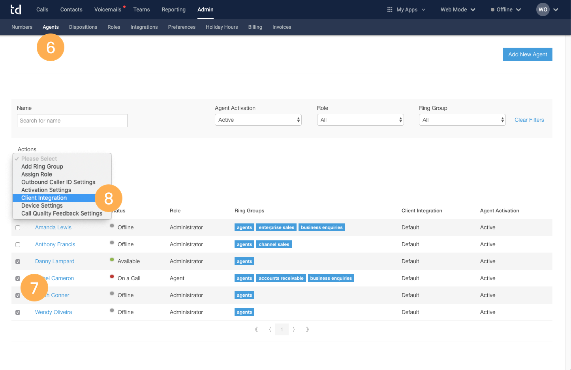Go to next page arrow
The image size is (571, 370).
(x=294, y=329)
